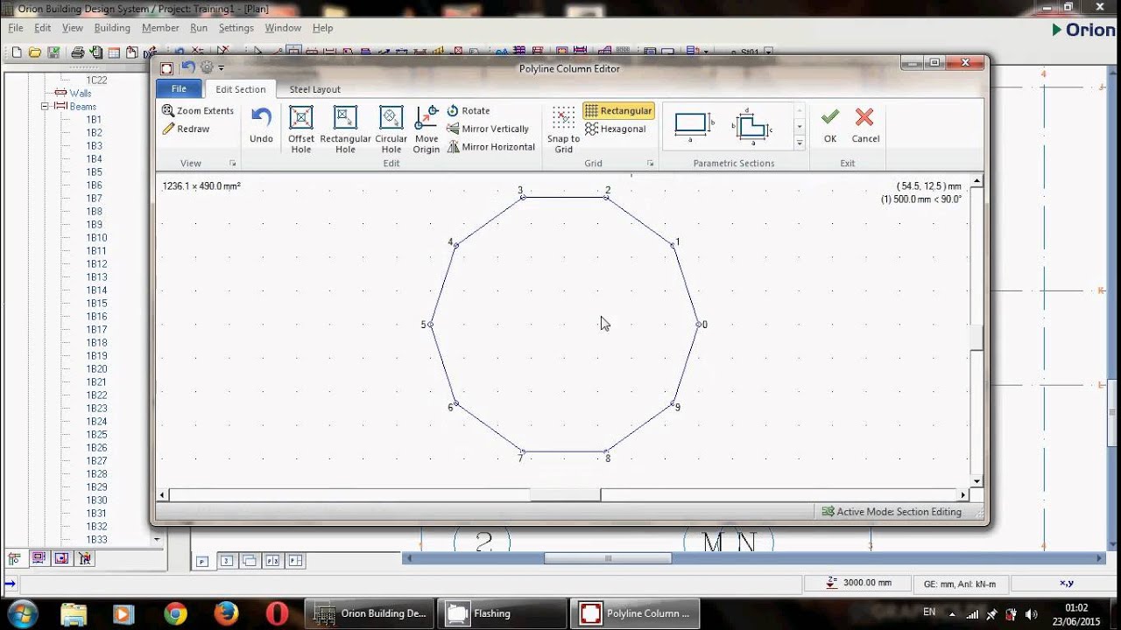Collapse the Beams tree node
Image resolution: width=1121 pixels, height=630 pixels.
tap(45, 106)
